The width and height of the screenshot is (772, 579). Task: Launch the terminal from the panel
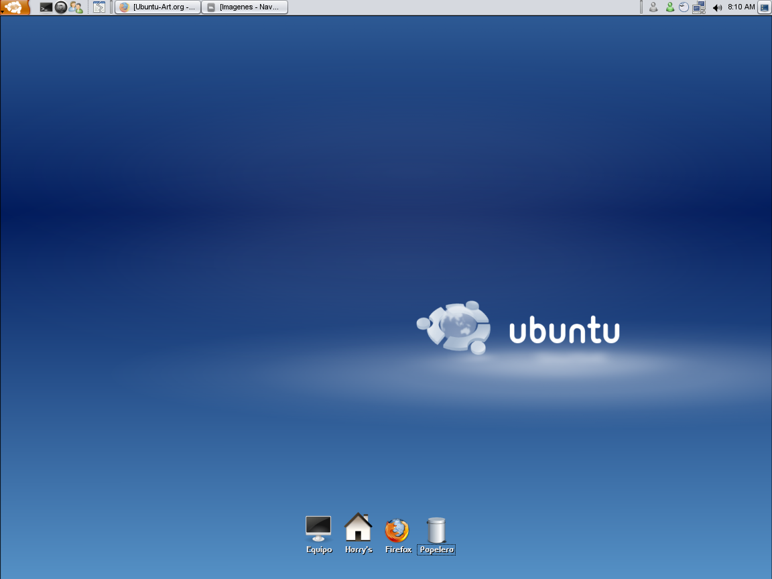point(46,7)
